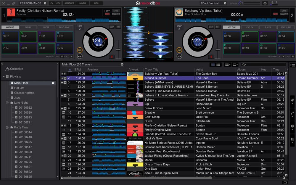Switch to the HOT CUE tab on deck one

(x=10, y=27)
